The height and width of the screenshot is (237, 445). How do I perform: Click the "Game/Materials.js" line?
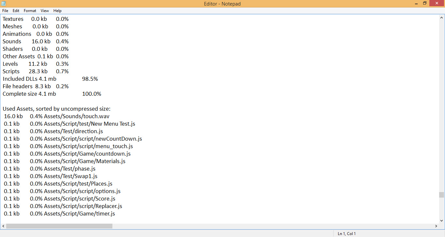click(65, 161)
